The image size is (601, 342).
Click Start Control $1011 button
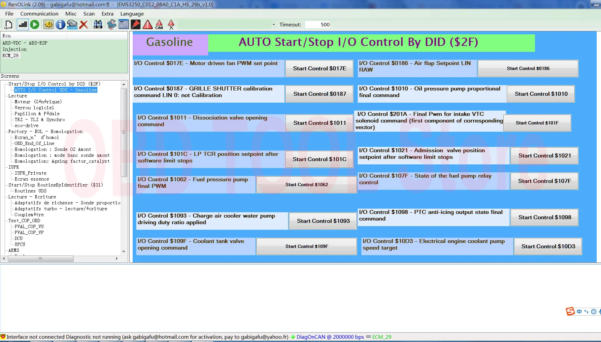[x=319, y=123]
